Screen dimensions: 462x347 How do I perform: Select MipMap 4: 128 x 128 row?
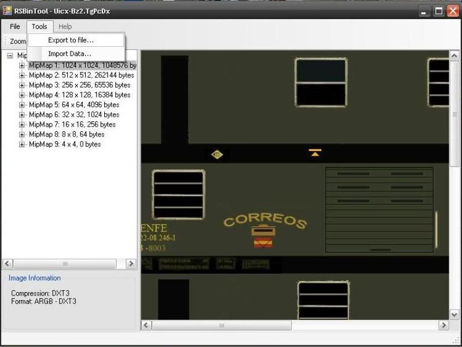click(79, 95)
